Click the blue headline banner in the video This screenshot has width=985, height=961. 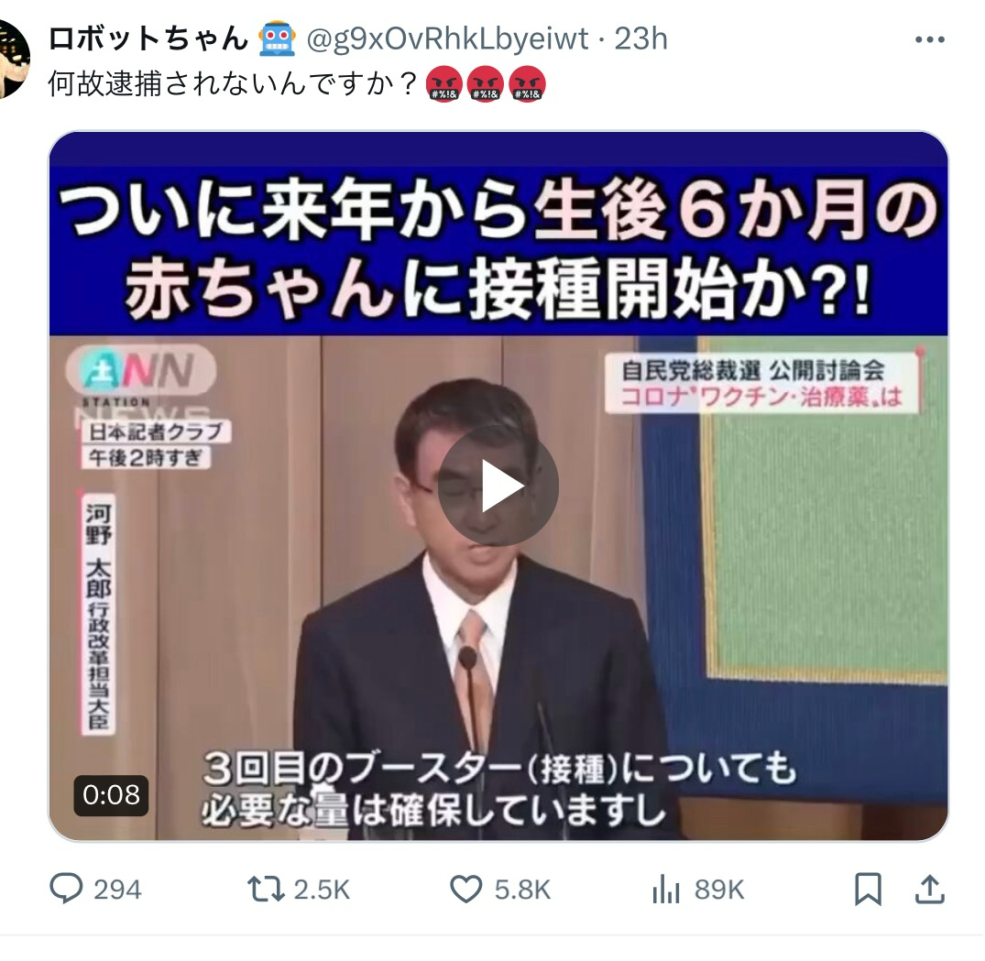click(498, 250)
